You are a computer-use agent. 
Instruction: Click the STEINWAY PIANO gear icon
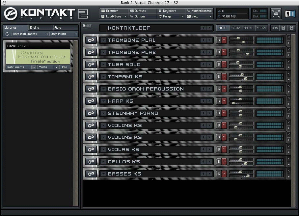pyautogui.click(x=91, y=114)
